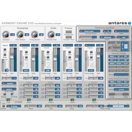Solo harmony voice 4
Viewport: 132px width, 132px height.
(x=91, y=52)
